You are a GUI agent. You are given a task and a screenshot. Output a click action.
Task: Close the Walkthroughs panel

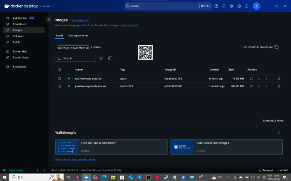[279, 133]
